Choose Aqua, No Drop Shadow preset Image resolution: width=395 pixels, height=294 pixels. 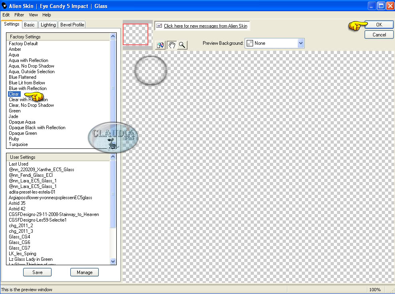click(x=32, y=66)
